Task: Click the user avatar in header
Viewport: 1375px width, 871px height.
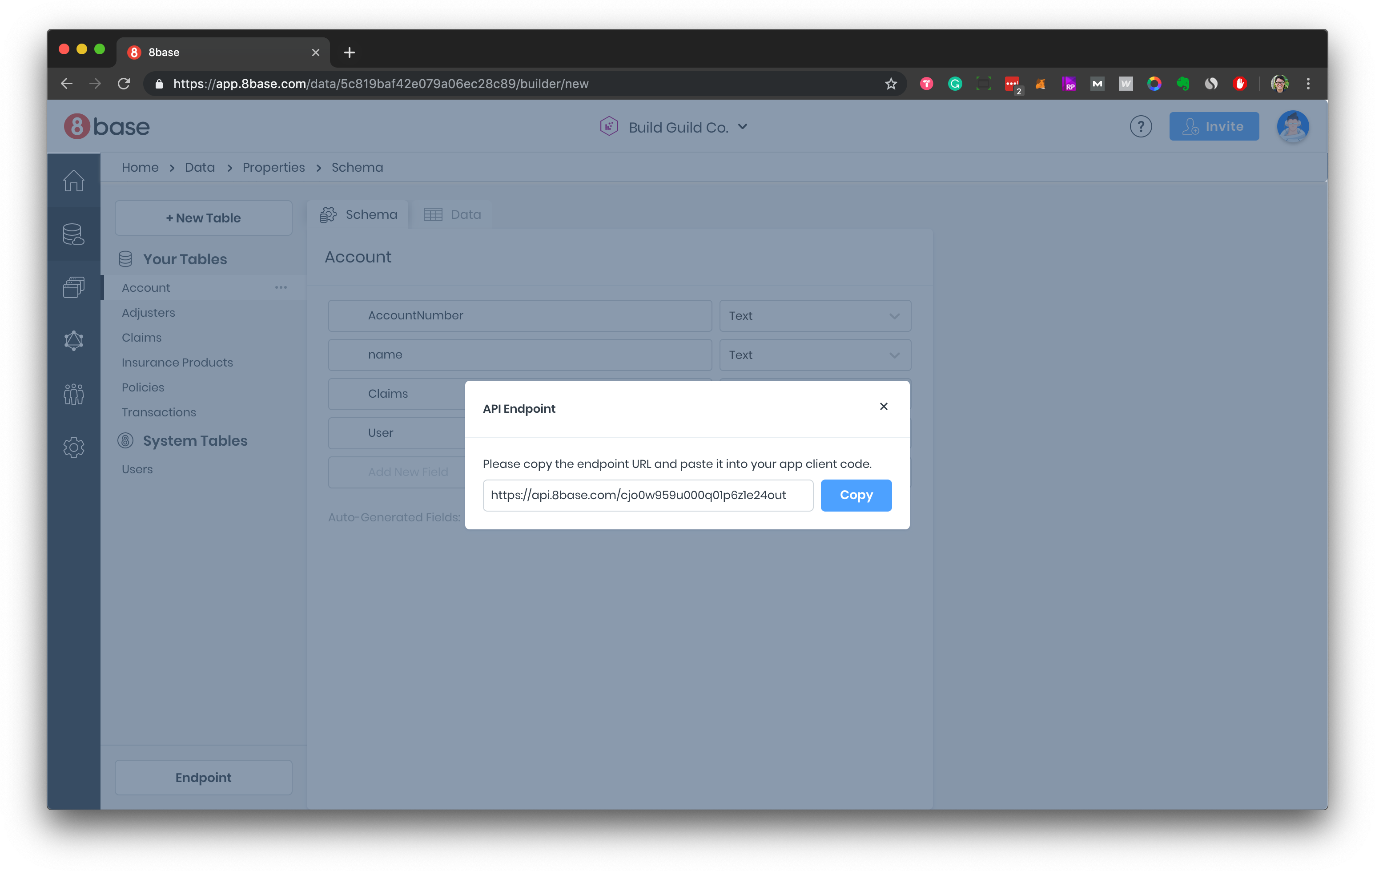Action: (x=1292, y=126)
